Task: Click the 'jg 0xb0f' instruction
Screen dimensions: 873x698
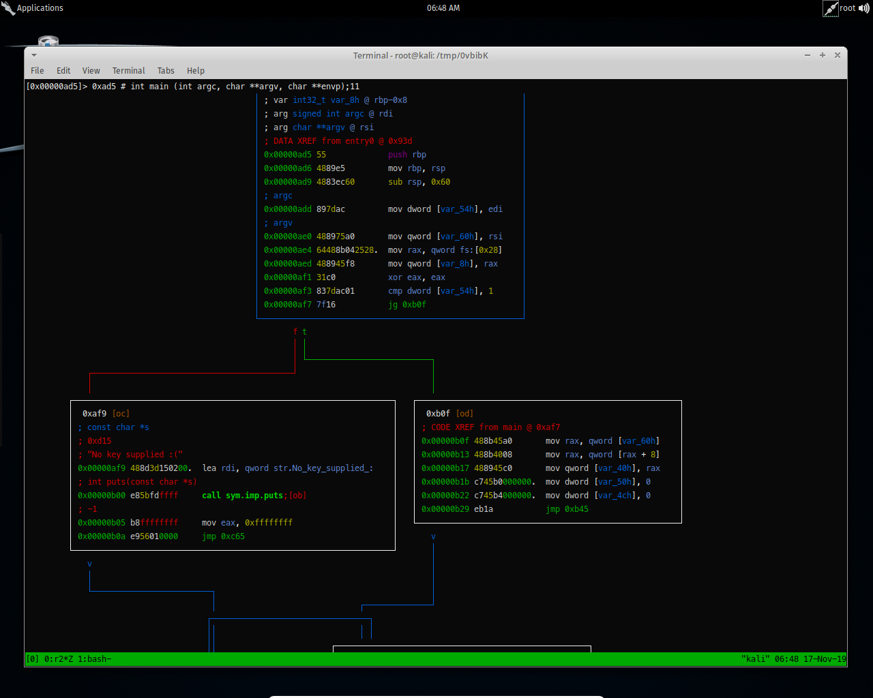Action: click(x=407, y=305)
